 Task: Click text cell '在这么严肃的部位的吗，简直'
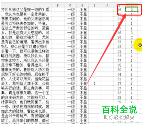tap(25, 28)
